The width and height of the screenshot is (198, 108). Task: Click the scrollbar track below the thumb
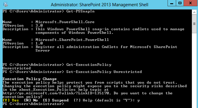click(194, 70)
